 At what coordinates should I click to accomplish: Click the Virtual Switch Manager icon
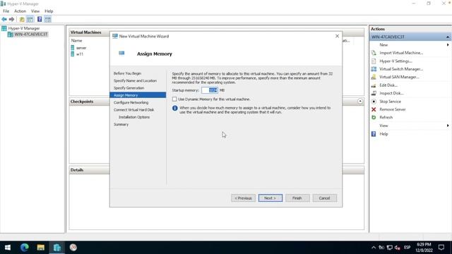(374, 69)
